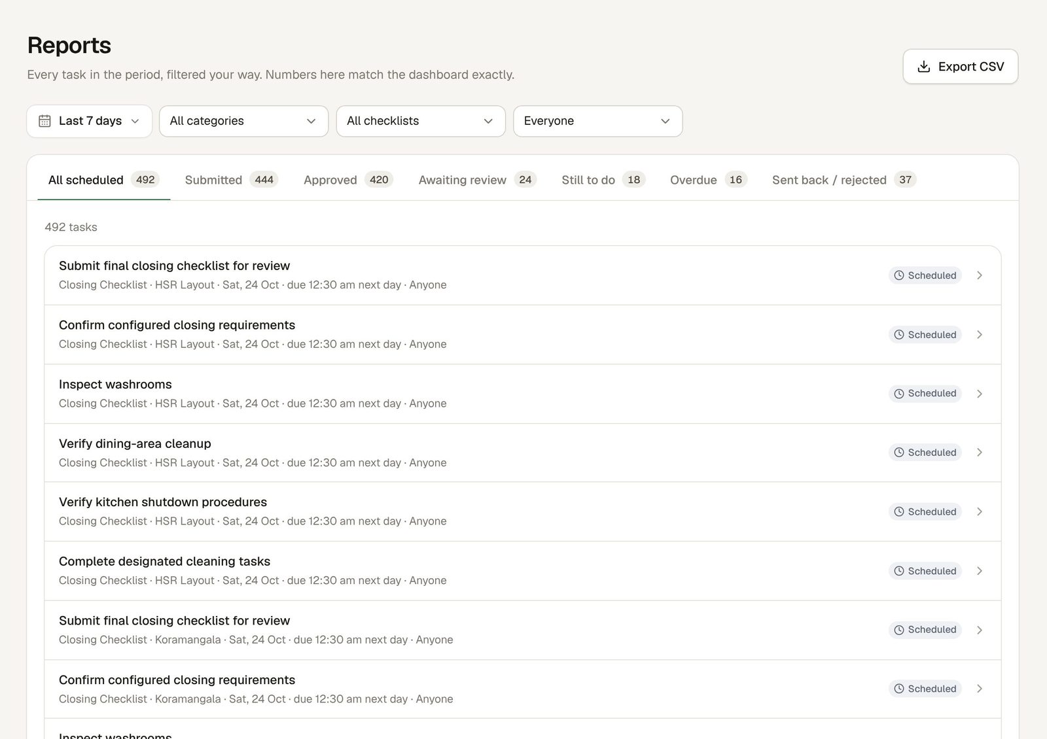Click the Scheduled clock badge on HSR Layout 'Inspect washrooms'
The width and height of the screenshot is (1047, 739).
(x=925, y=394)
